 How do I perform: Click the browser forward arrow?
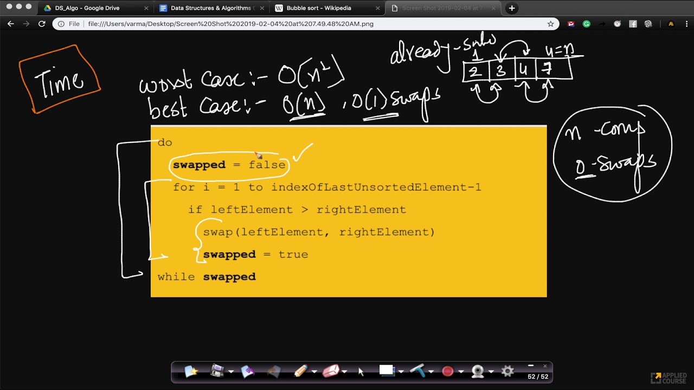tap(26, 24)
